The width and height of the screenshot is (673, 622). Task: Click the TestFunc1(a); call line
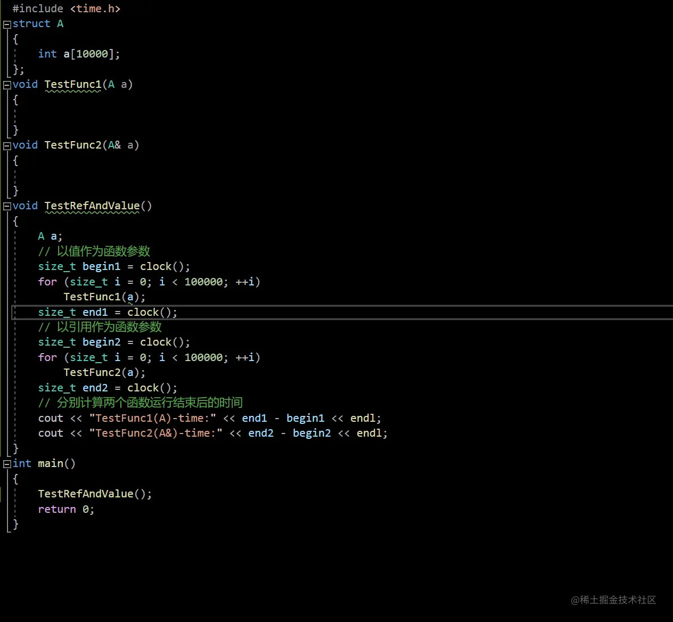104,297
